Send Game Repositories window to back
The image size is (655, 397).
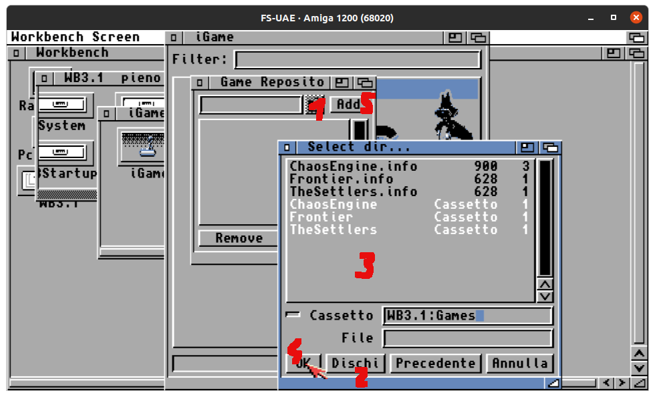coord(365,83)
